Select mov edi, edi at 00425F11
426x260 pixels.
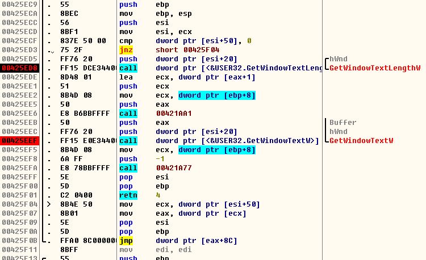click(156, 250)
